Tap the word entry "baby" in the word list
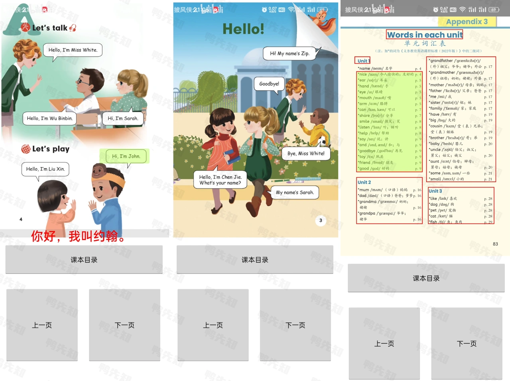This screenshot has height=381, width=510. point(461,143)
